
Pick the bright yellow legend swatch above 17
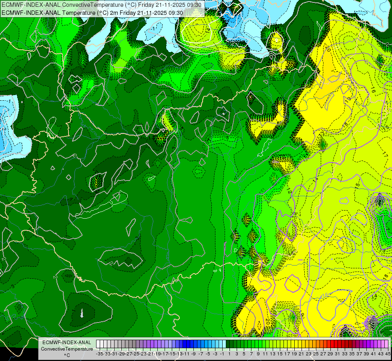(x=285, y=344)
